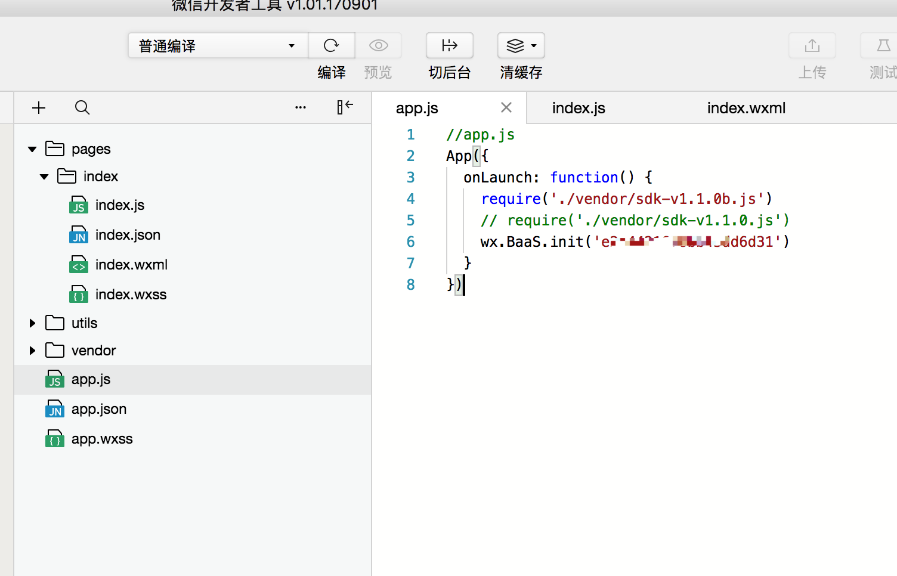The image size is (897, 576).
Task: Click the plus icon to add file
Action: pos(39,108)
